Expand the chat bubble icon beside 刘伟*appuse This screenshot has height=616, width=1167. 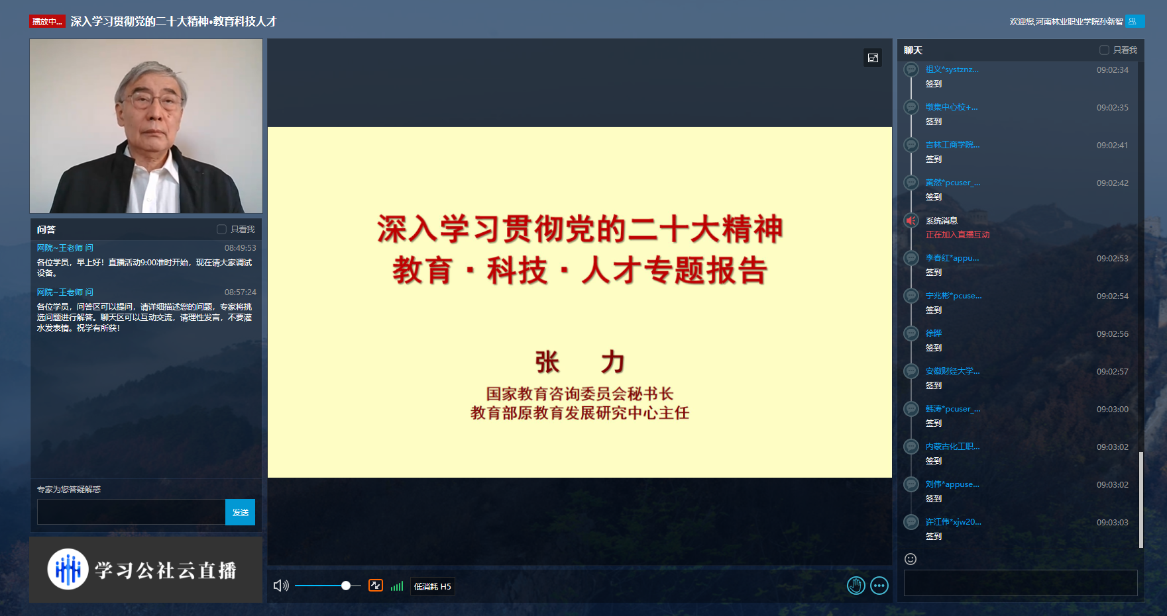[910, 484]
